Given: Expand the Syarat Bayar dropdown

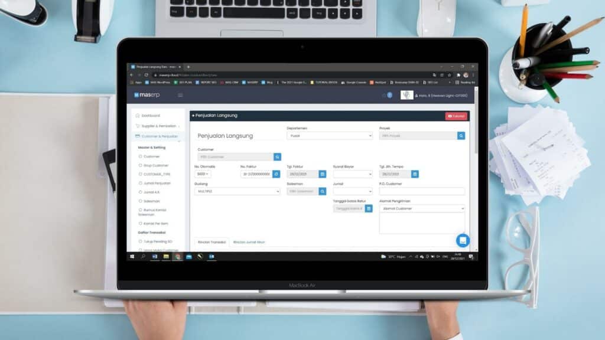Looking at the screenshot, I should point(353,174).
